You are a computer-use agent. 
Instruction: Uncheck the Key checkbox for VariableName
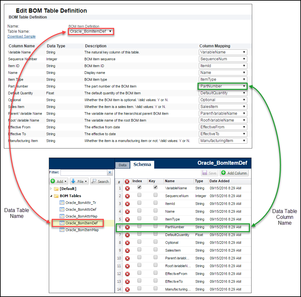click(x=155, y=188)
